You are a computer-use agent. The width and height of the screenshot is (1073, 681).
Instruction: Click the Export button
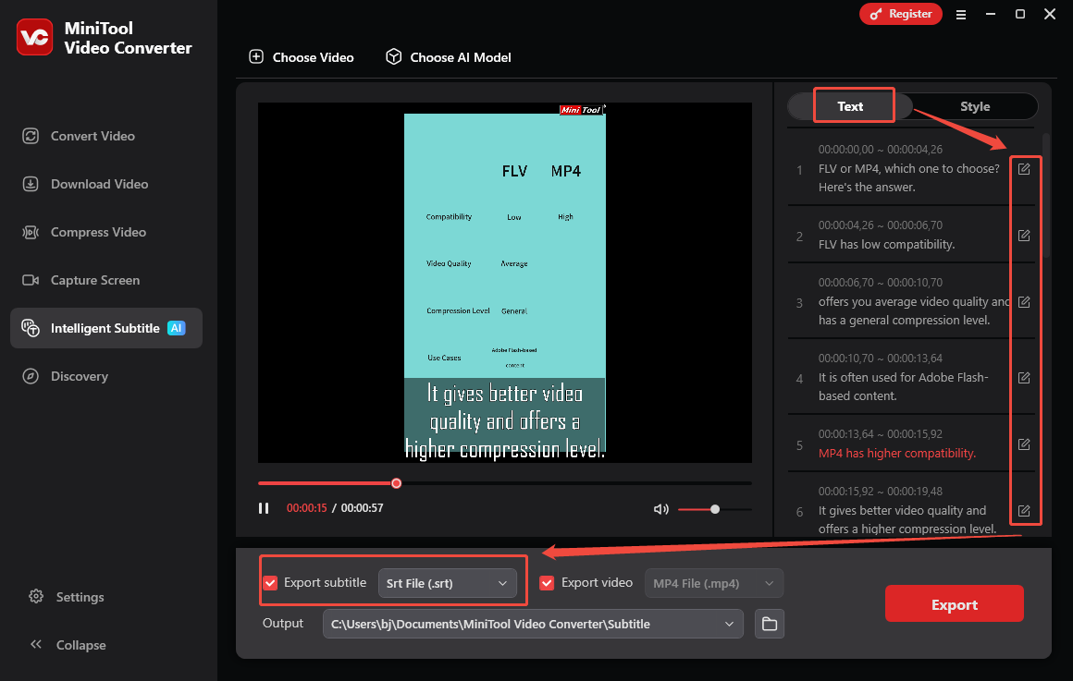[954, 603]
